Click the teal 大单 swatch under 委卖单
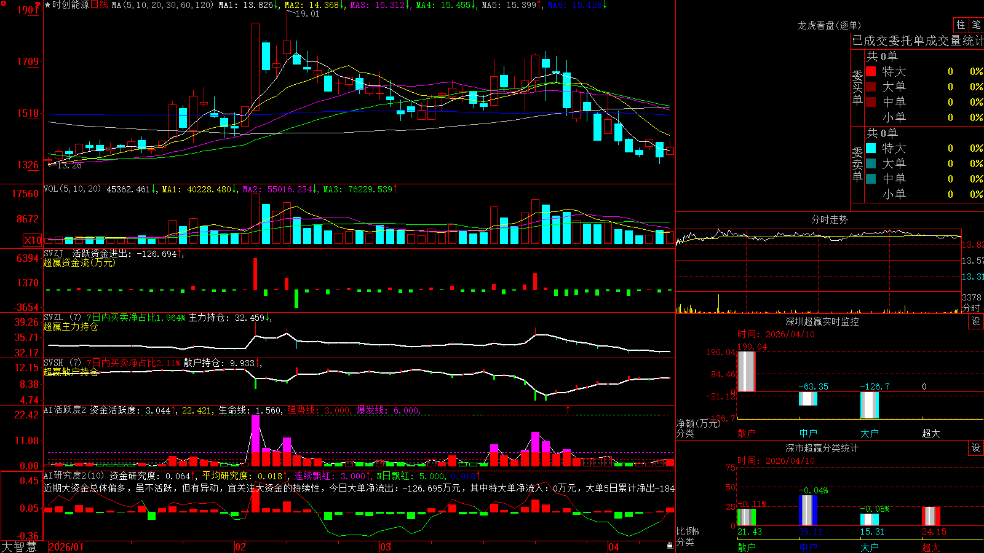Screen dimensions: 984x553 (871, 163)
